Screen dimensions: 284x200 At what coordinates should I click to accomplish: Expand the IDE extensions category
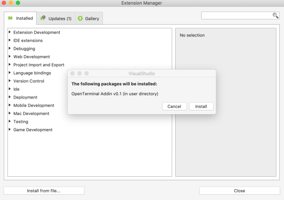point(10,40)
